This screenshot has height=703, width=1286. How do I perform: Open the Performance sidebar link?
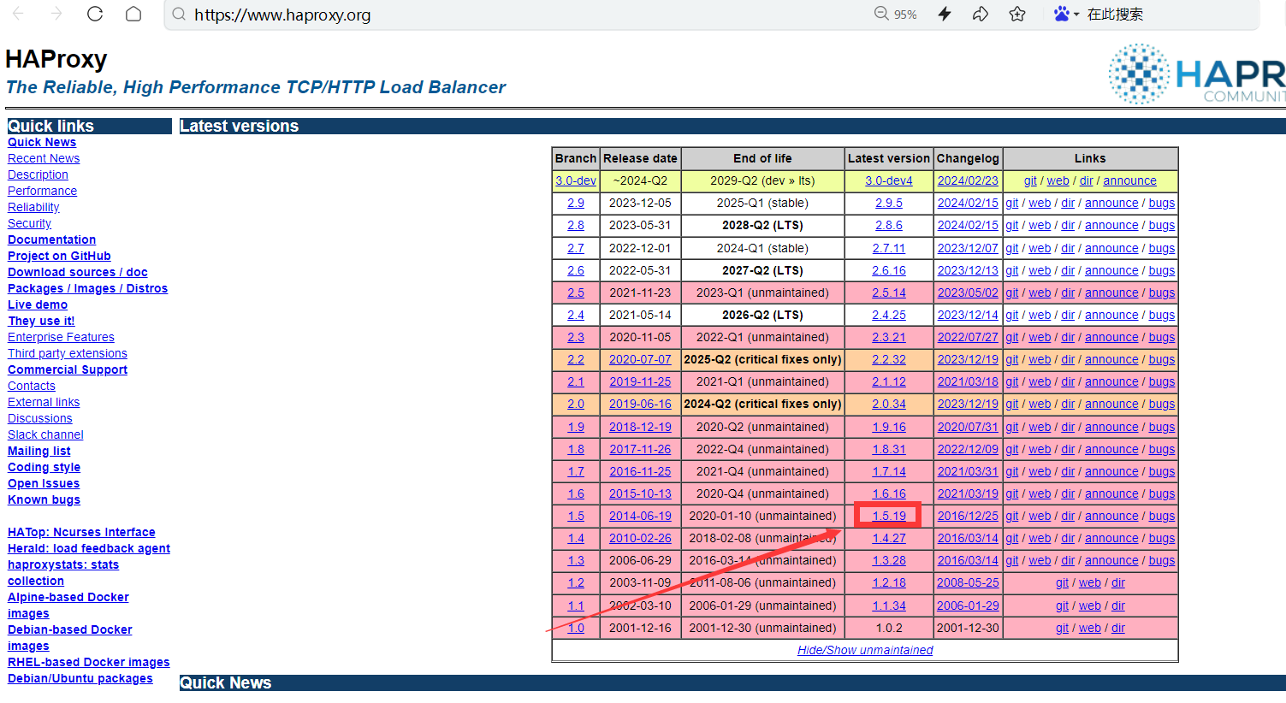42,191
